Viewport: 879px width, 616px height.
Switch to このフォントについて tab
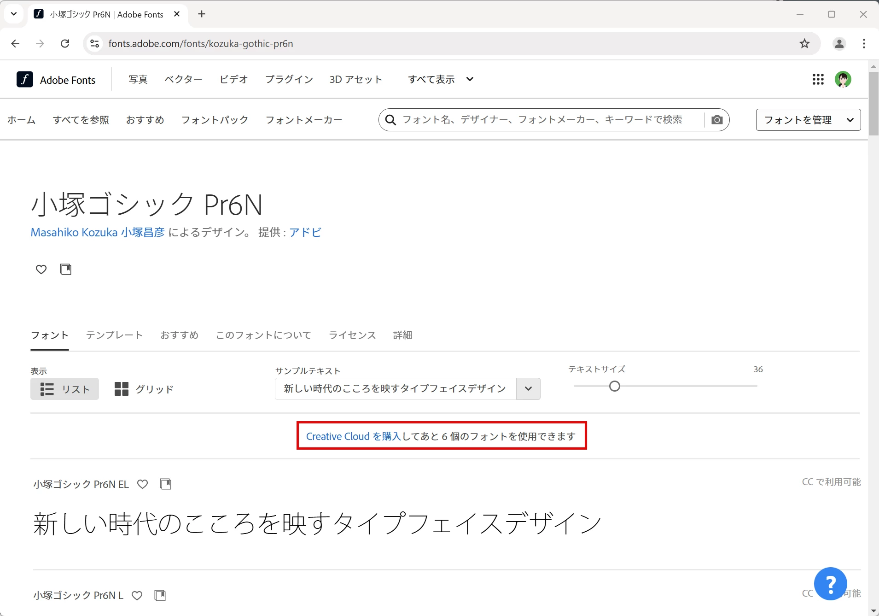[264, 335]
